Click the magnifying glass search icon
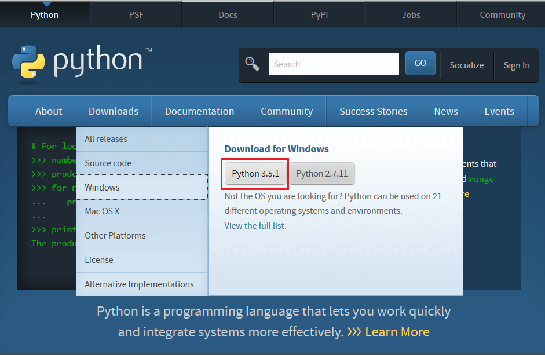 pyautogui.click(x=253, y=64)
